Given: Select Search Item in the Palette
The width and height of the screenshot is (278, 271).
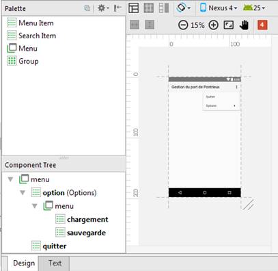Looking at the screenshot, I should pyautogui.click(x=31, y=36).
